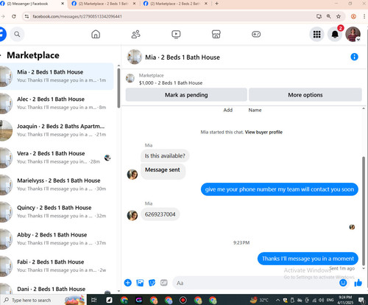Open the browser zoom magnifier icon
Image resolution: width=368 pixels, height=305 pixels.
[x=329, y=16]
